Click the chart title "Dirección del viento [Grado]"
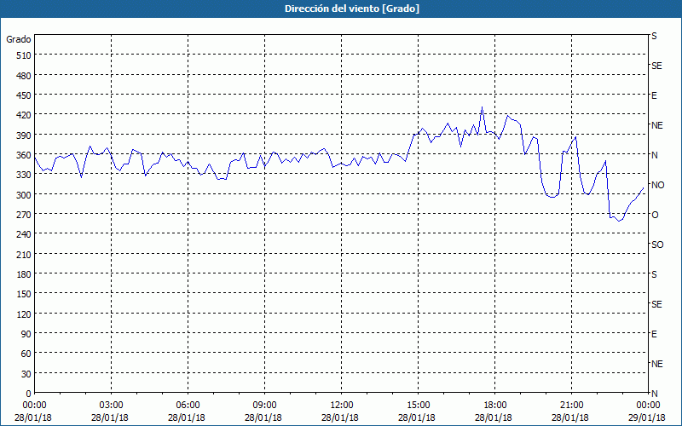This screenshot has width=682, height=426. point(352,9)
